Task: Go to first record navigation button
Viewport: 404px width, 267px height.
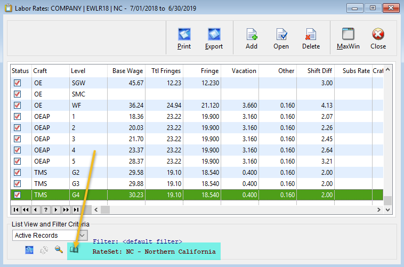Action: pos(16,210)
